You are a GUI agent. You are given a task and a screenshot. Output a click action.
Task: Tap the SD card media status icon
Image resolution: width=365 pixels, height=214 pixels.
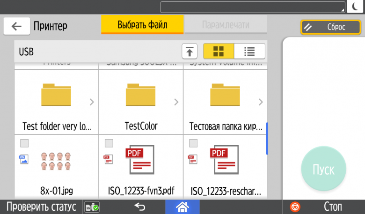coord(92,207)
